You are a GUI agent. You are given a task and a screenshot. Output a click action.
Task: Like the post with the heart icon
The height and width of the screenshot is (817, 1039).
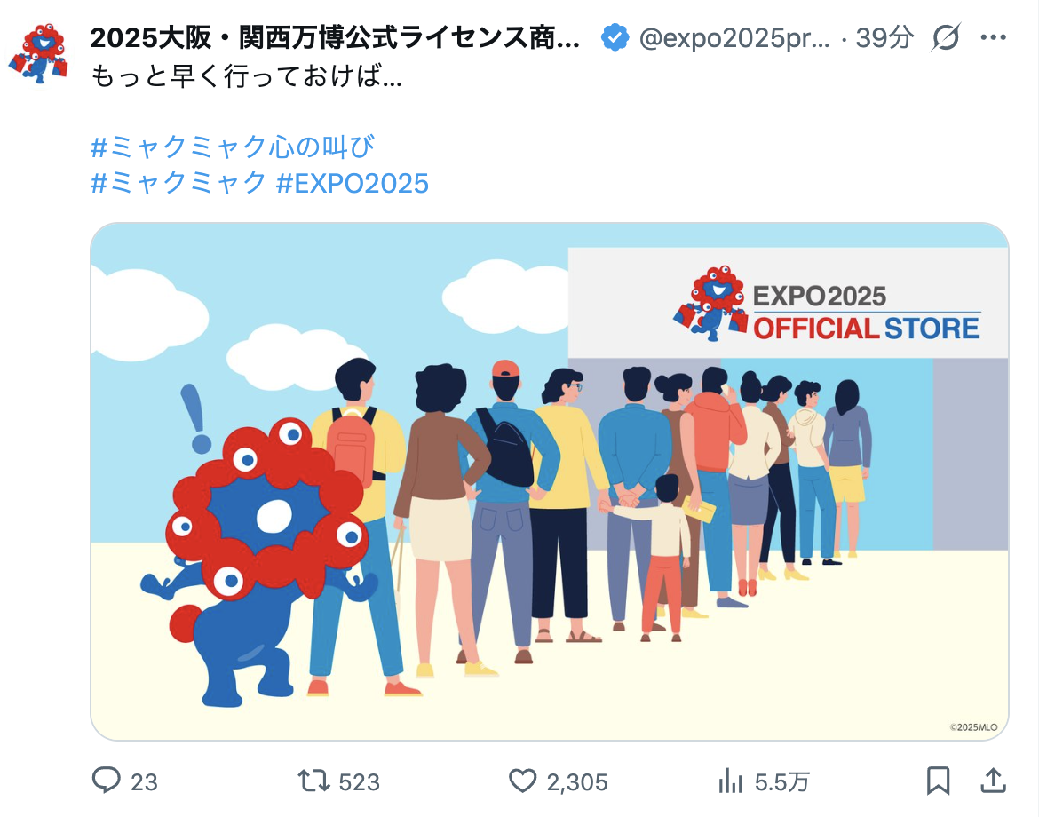[x=522, y=781]
